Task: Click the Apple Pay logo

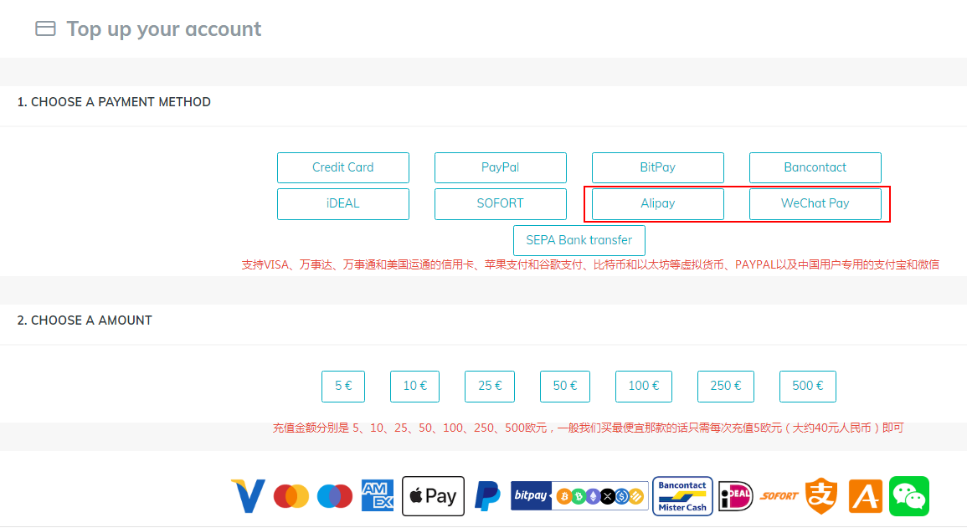Action: [433, 496]
